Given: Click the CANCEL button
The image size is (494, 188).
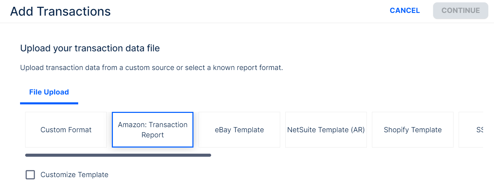Looking at the screenshot, I should (405, 11).
